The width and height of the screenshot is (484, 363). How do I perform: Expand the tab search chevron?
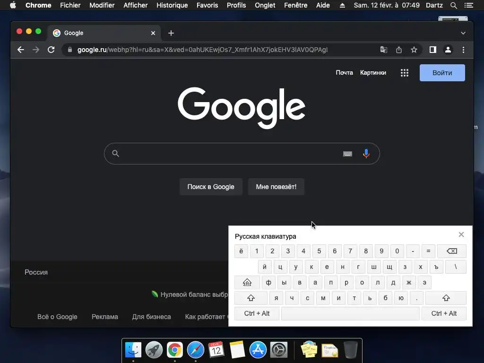[463, 33]
